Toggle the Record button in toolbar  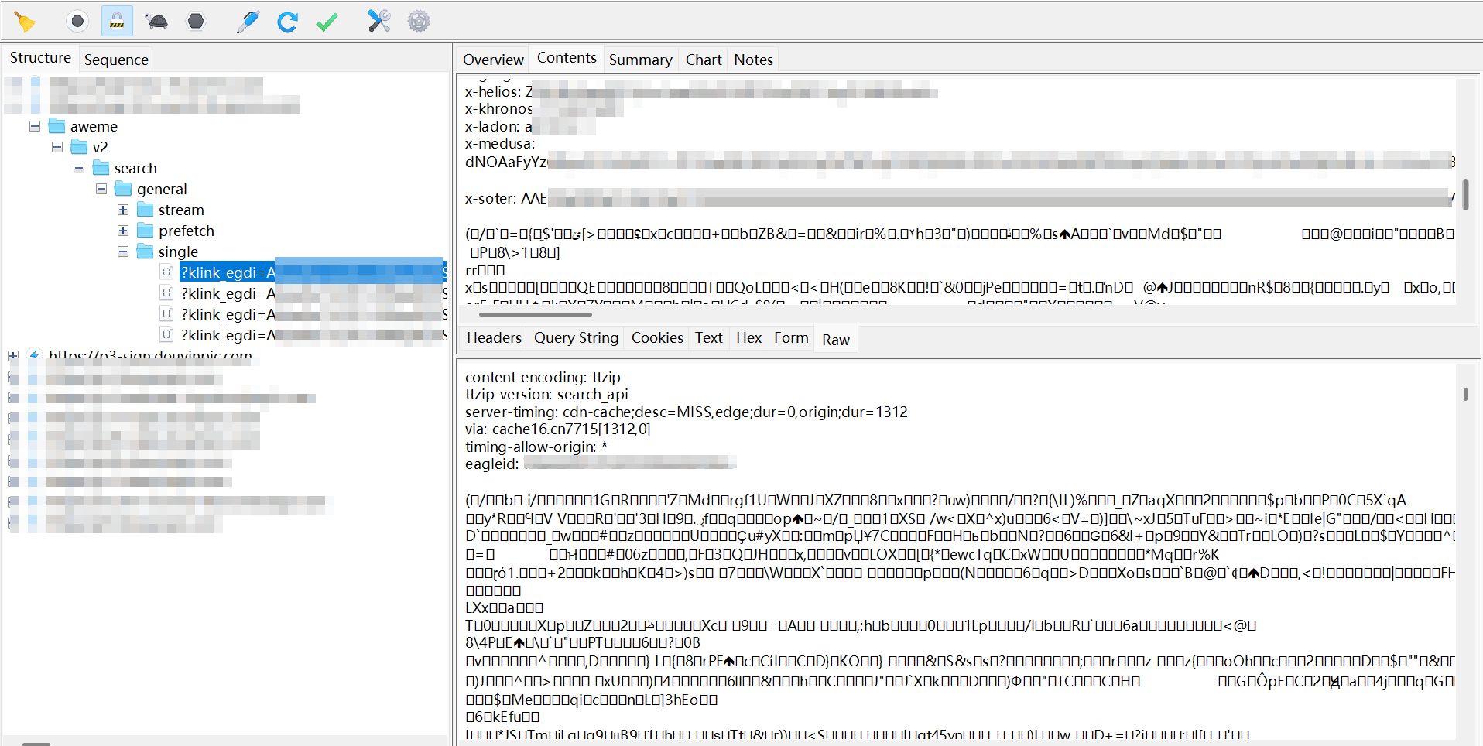(x=77, y=22)
